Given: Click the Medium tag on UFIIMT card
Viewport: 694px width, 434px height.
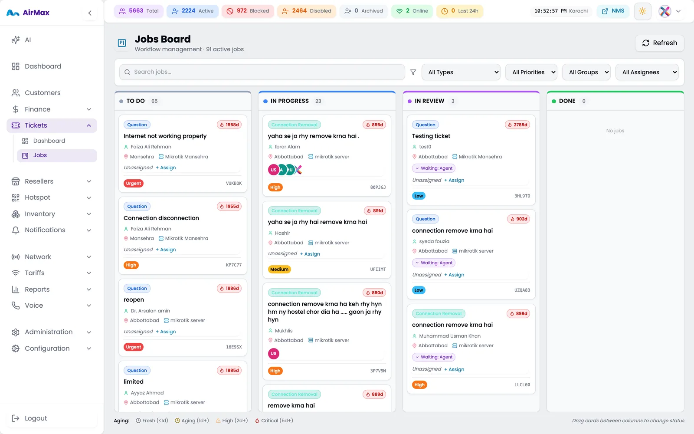Looking at the screenshot, I should click(279, 270).
